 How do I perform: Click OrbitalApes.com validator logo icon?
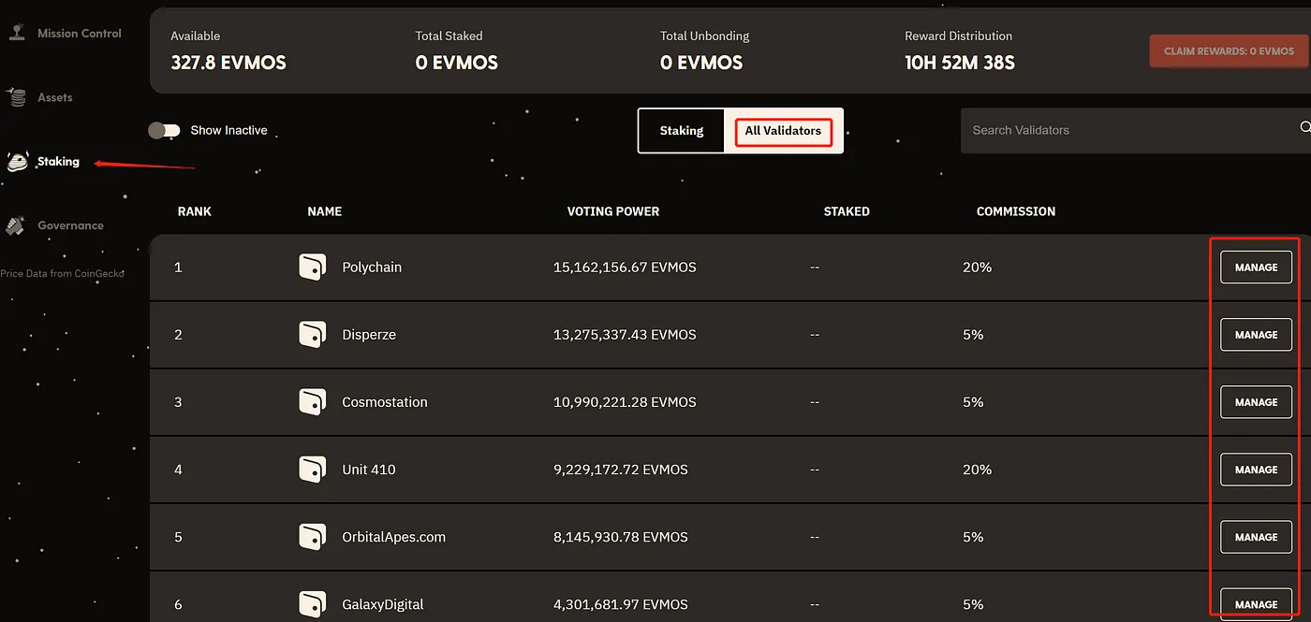point(312,537)
